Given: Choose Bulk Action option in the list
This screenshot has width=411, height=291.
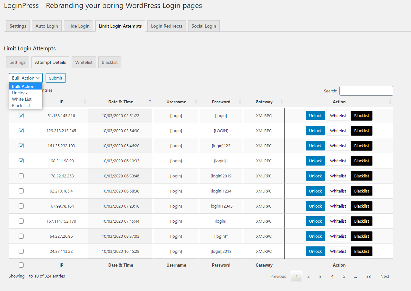Looking at the screenshot, I should (x=26, y=86).
